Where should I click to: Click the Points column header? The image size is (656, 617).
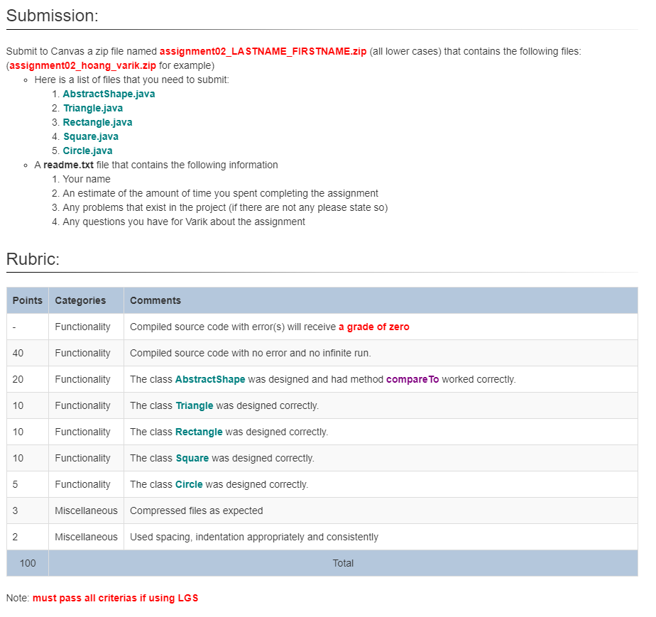point(26,300)
